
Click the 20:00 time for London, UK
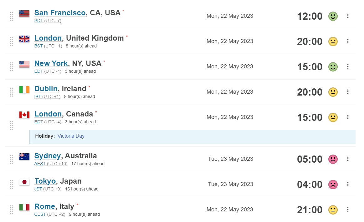[310, 42]
